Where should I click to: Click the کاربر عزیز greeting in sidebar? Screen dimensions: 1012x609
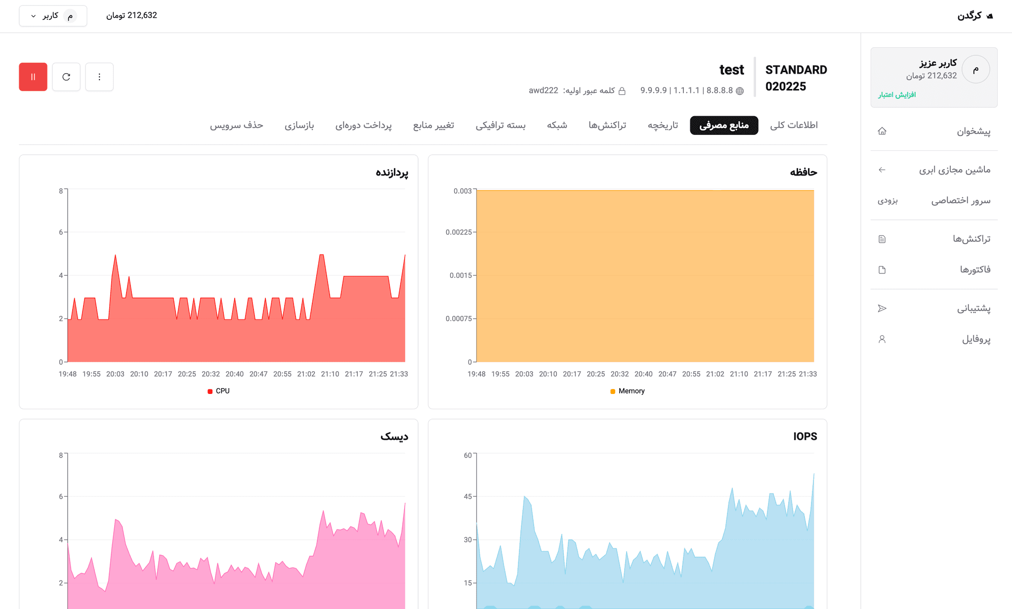(938, 63)
